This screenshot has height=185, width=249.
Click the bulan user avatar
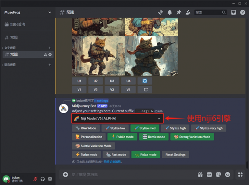6,179
